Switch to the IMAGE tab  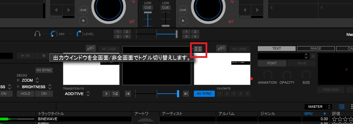pyautogui.click(x=316, y=49)
